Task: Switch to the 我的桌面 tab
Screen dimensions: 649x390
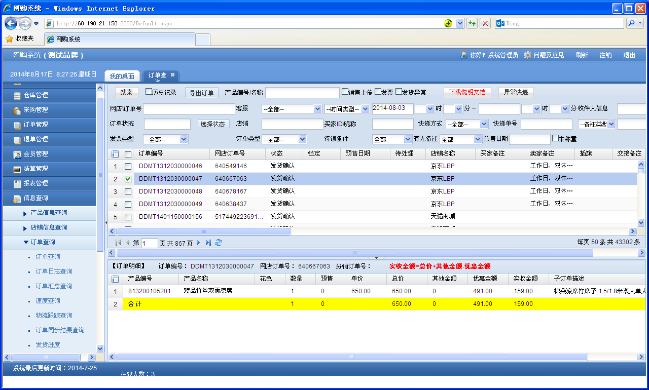Action: pyautogui.click(x=122, y=76)
